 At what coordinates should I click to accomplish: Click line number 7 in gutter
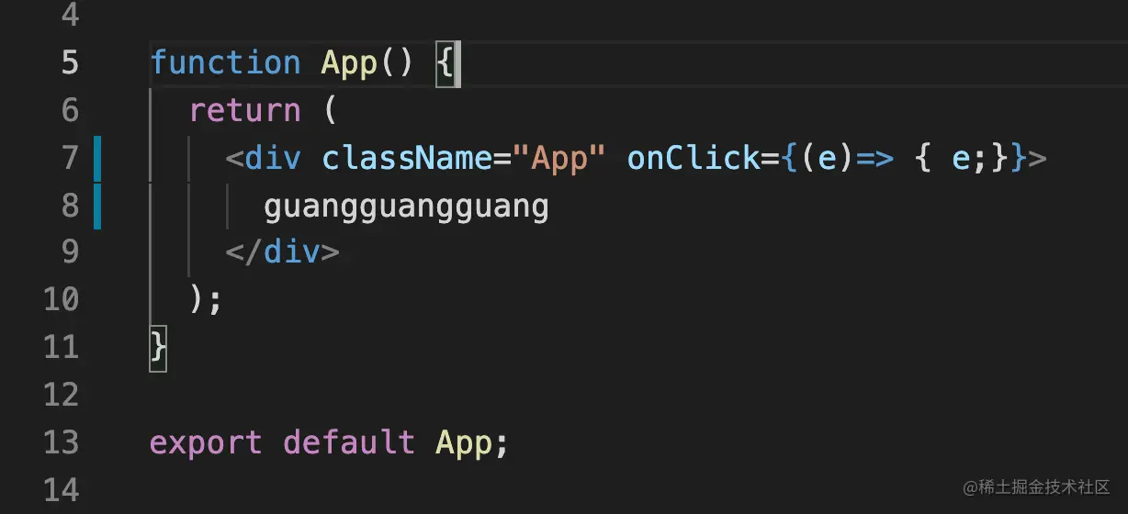click(70, 158)
